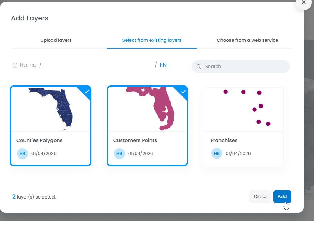The height and width of the screenshot is (244, 314).
Task: Close the Add Layers dialog with X
Action: pos(304,2)
